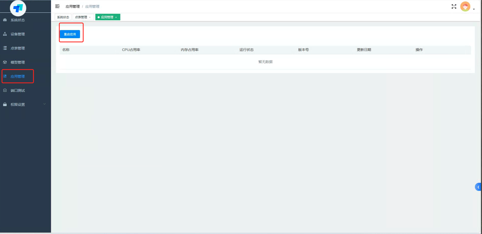Click the 设备管理 hierarchy icon in sidebar

click(x=5, y=34)
